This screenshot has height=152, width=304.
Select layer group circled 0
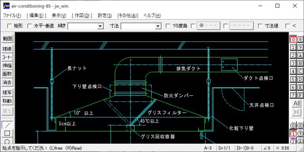coord(293,125)
